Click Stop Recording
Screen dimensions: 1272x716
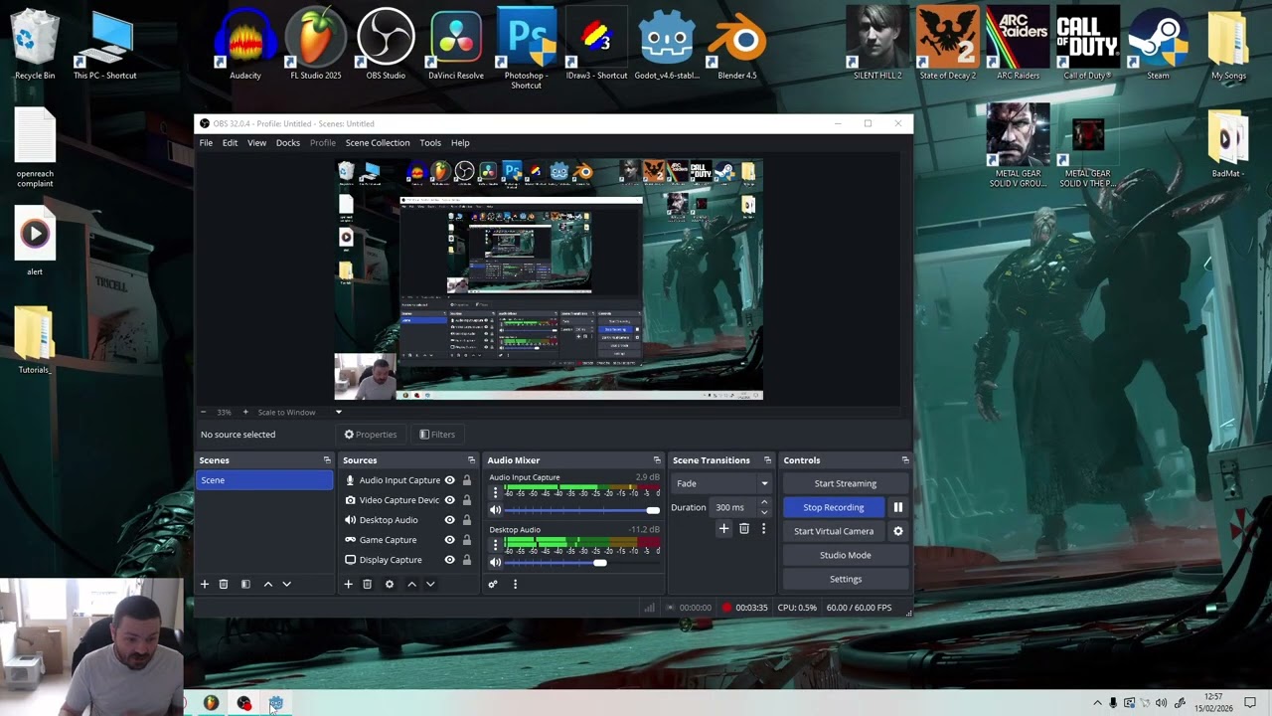834,507
